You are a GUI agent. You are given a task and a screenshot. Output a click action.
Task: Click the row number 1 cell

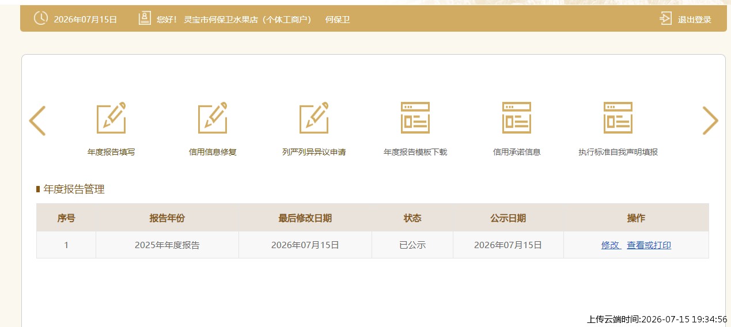click(66, 245)
